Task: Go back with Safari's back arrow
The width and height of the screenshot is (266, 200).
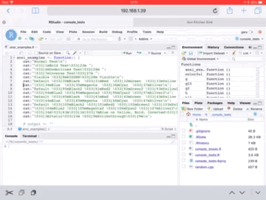Action: tap(8, 11)
